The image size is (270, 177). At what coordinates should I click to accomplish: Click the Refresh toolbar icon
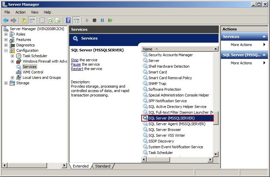50,20
